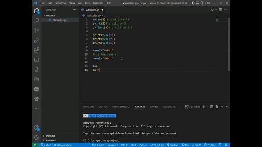Switch to PROBLEMS panel tab
262x147 pixels.
point(88,107)
